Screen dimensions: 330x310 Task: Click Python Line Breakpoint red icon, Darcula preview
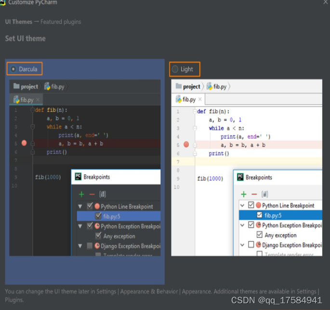(x=97, y=206)
